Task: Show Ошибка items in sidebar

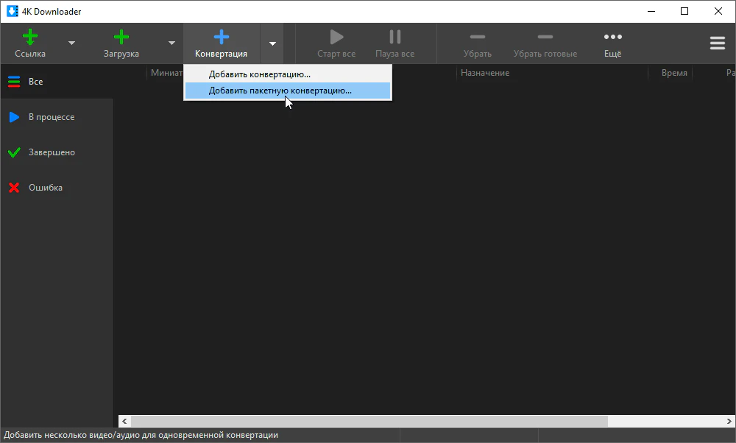Action: pos(45,188)
